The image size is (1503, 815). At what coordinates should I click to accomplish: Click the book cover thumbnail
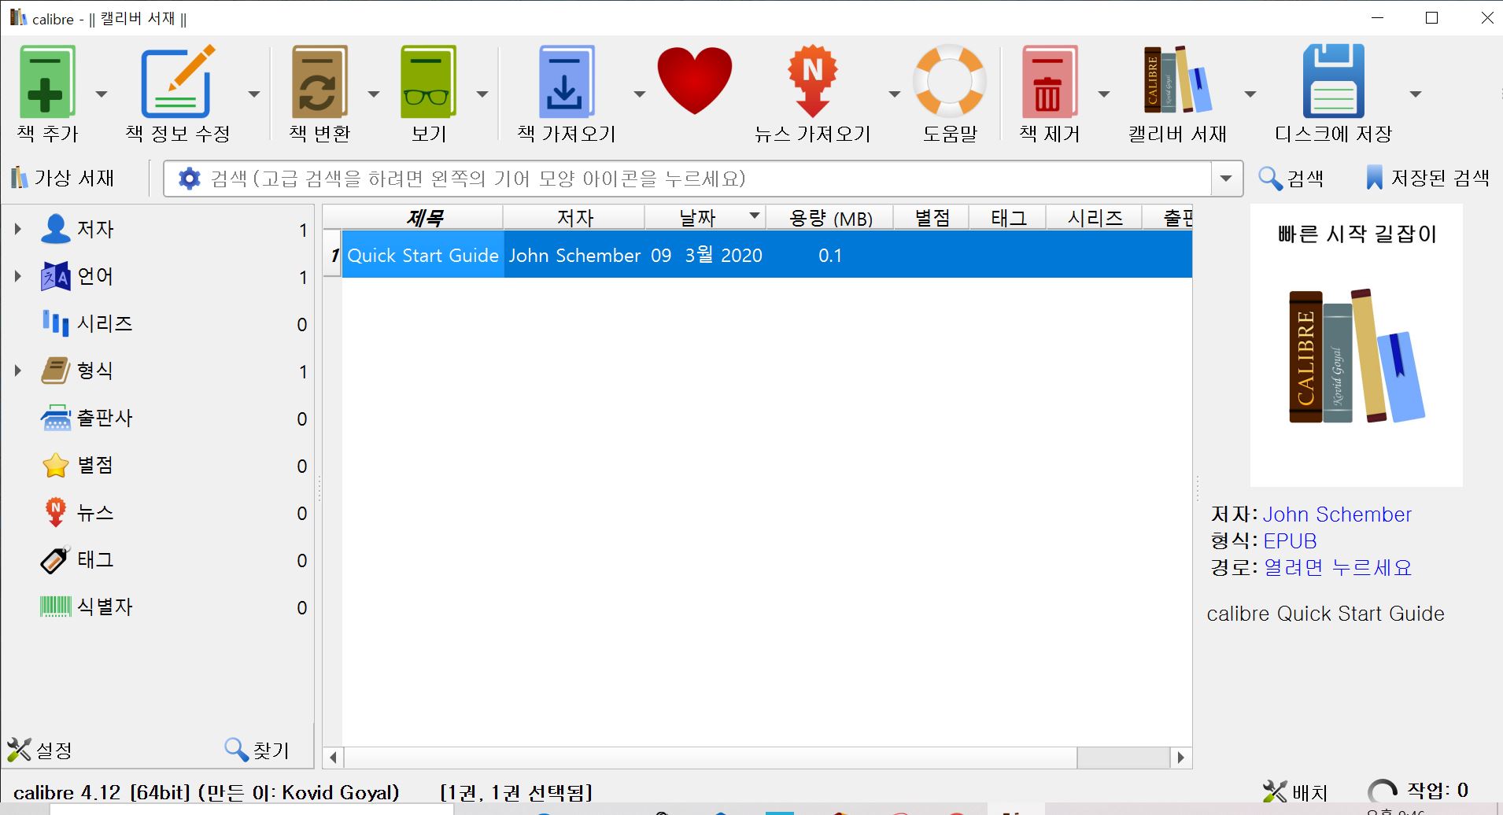click(1356, 345)
